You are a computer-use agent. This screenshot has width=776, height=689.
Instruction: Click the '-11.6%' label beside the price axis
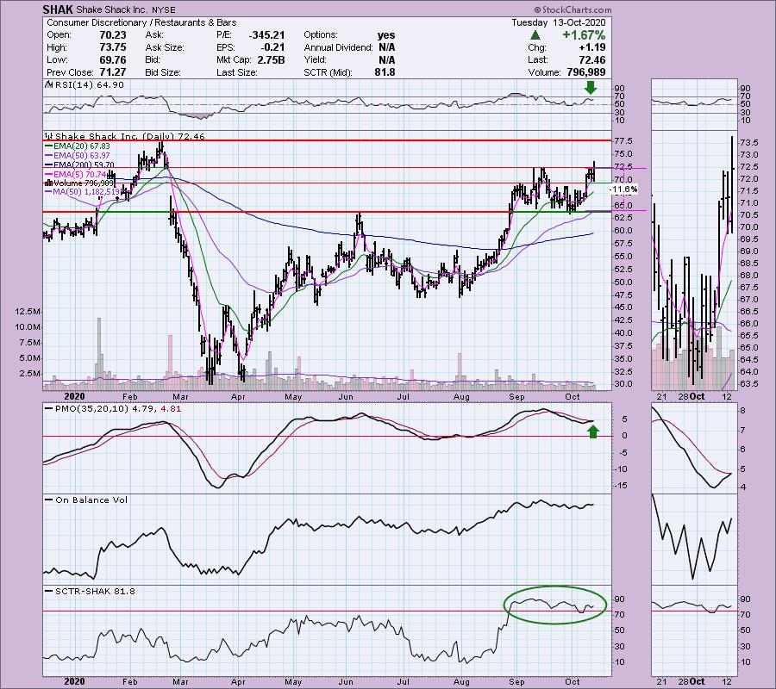point(623,189)
